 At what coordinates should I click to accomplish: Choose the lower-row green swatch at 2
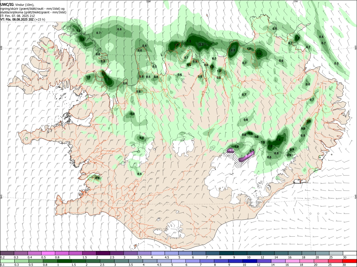[93, 261]
